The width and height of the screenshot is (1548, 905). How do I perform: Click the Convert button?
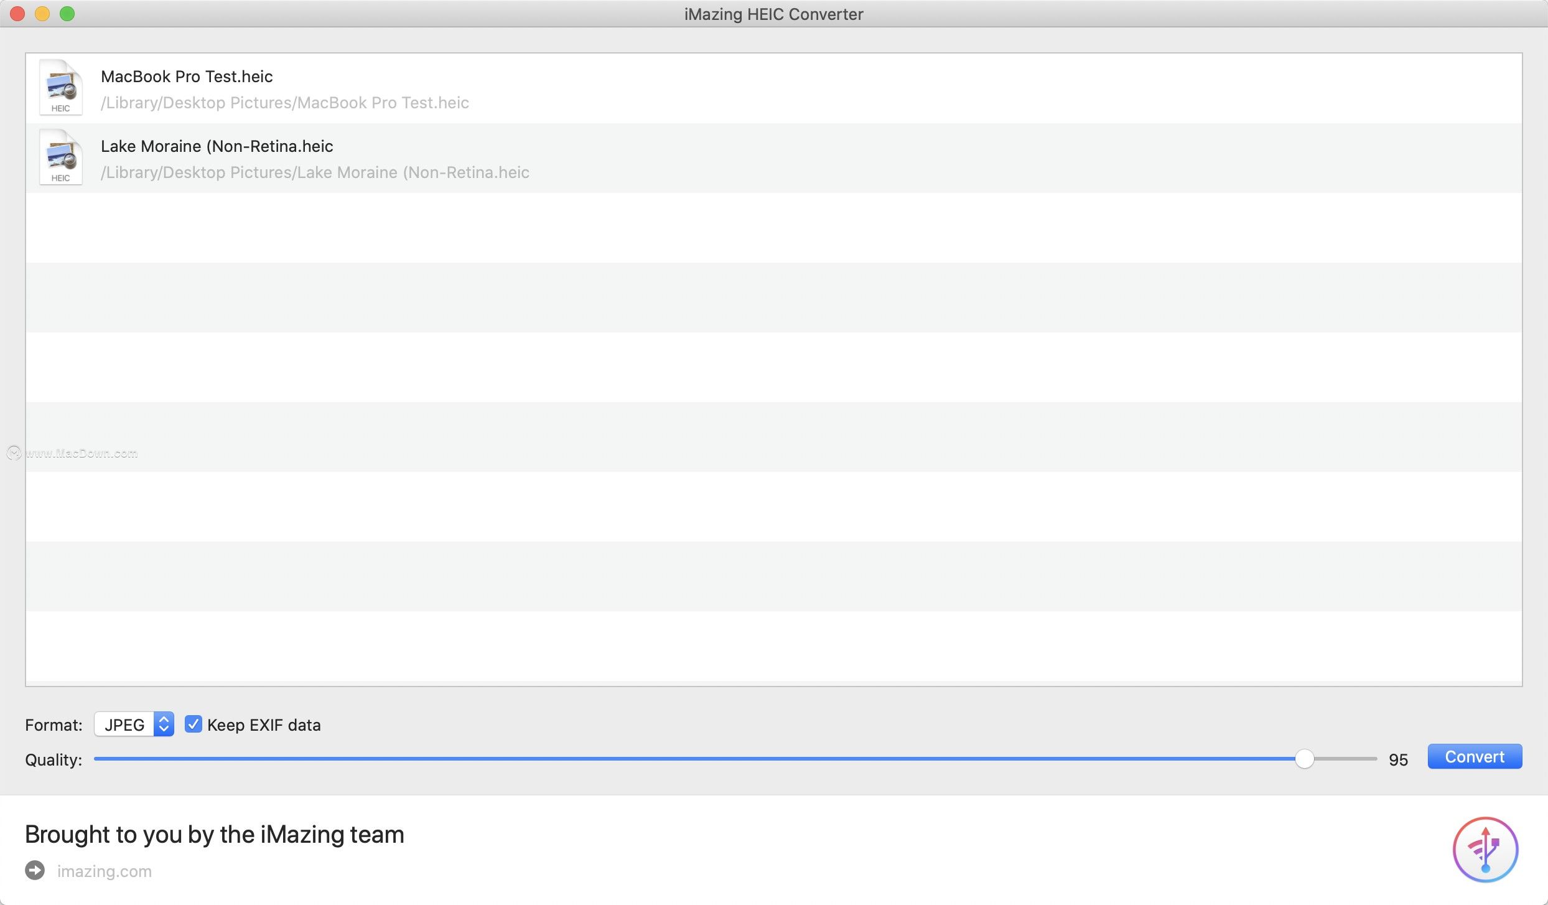1475,757
